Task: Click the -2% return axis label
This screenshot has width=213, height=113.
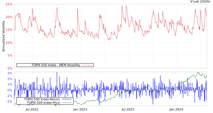Action: (9, 101)
